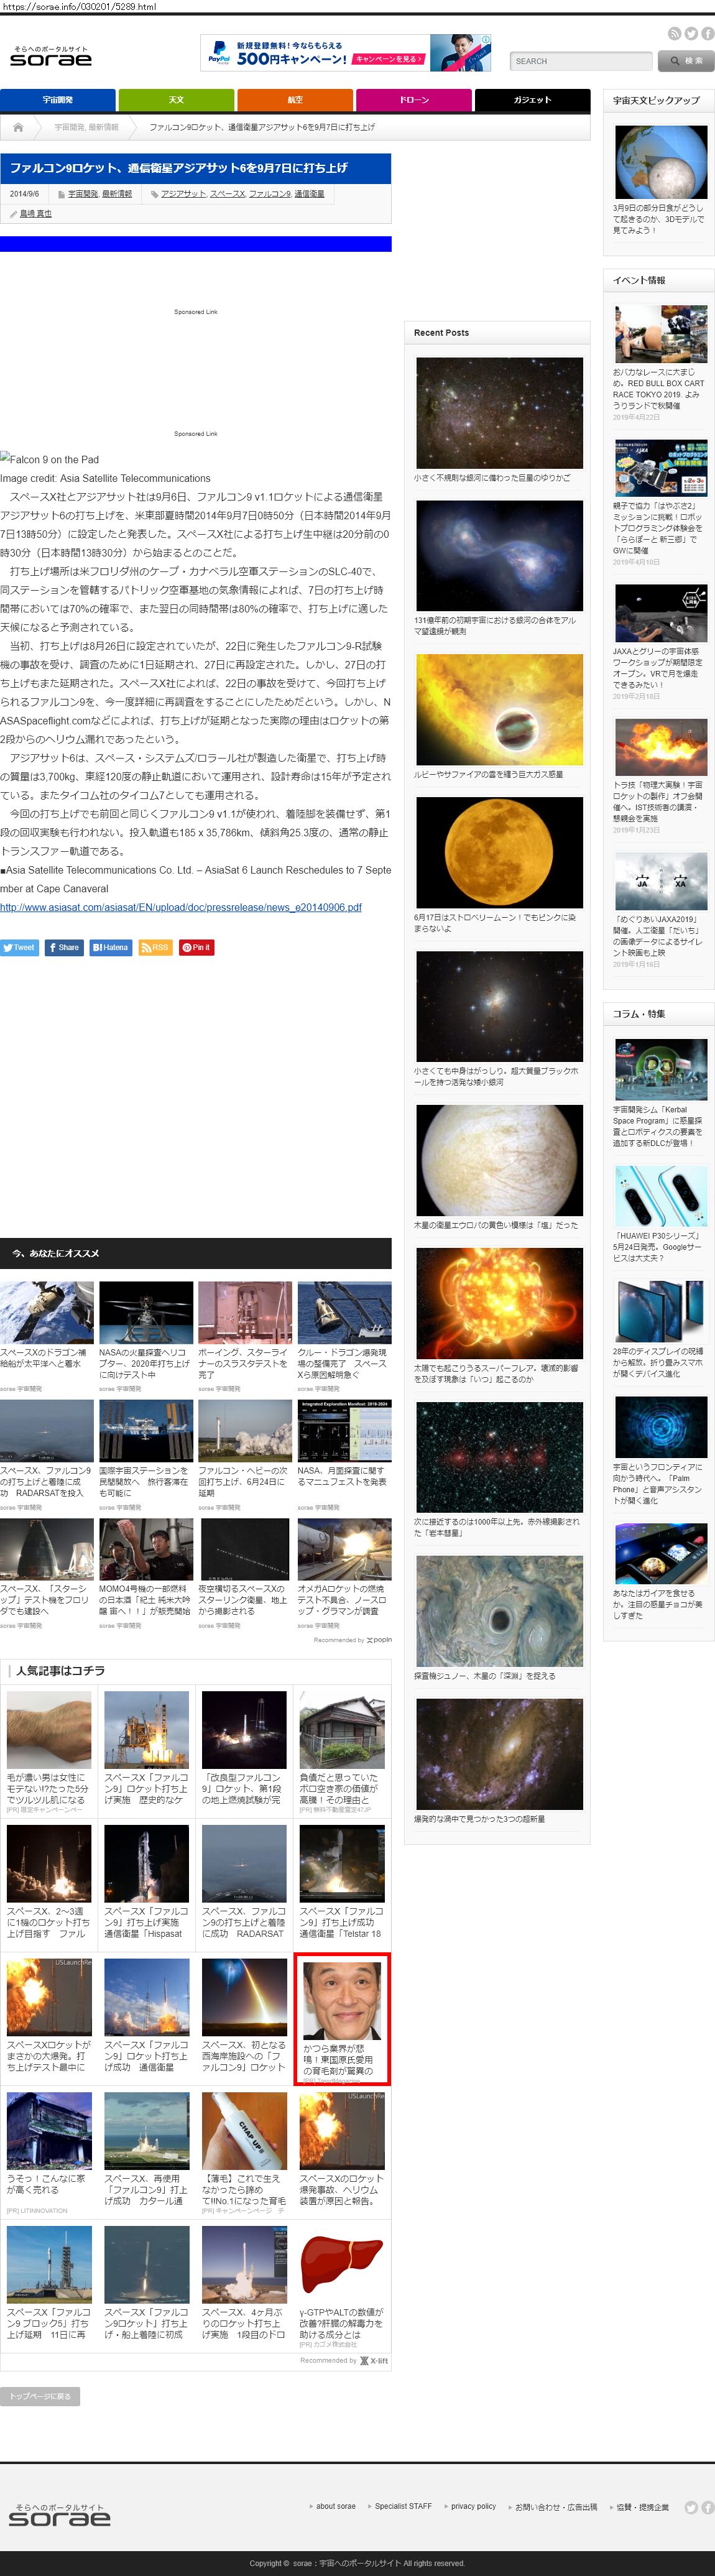Share the article with the Tweet button
The height and width of the screenshot is (2576, 715).
(20, 947)
